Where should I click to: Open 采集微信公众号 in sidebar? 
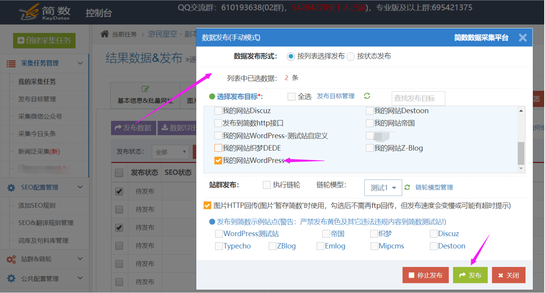click(x=40, y=116)
